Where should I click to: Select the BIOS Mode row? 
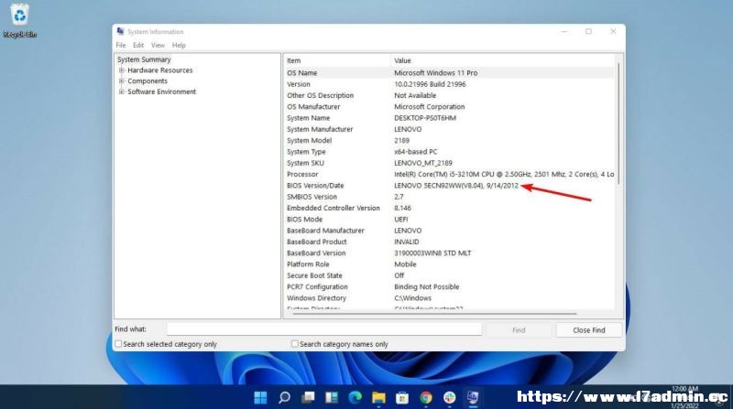[x=449, y=219]
